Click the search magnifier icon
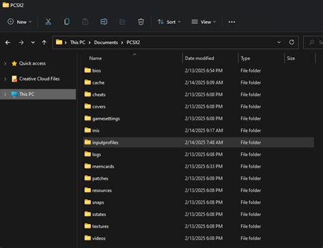 coord(311,42)
